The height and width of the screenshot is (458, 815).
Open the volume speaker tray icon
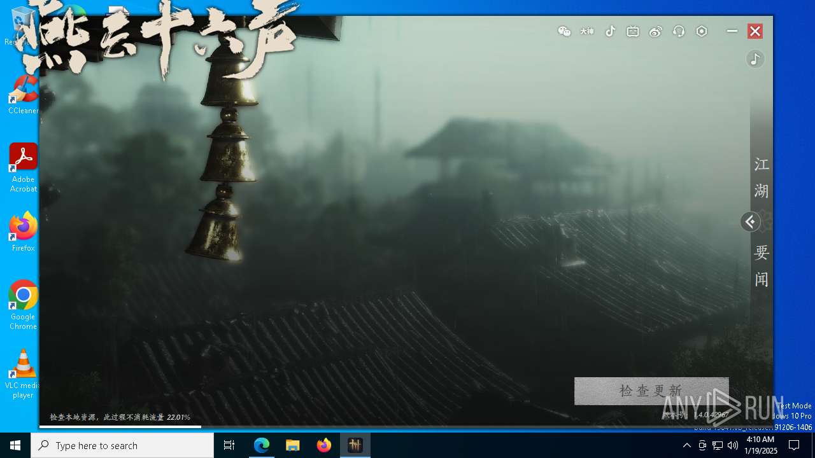pyautogui.click(x=733, y=445)
